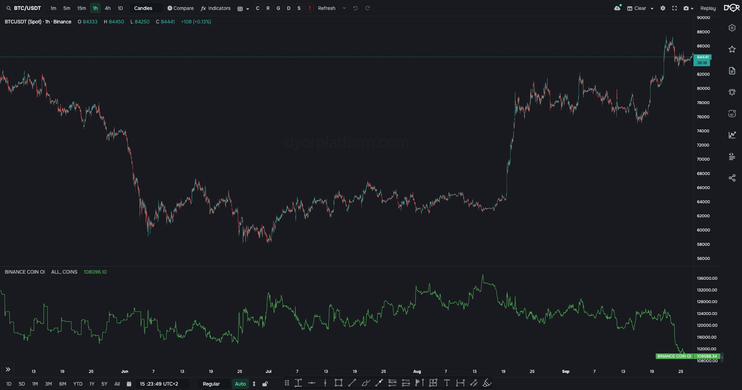Set range to 1M

point(35,384)
